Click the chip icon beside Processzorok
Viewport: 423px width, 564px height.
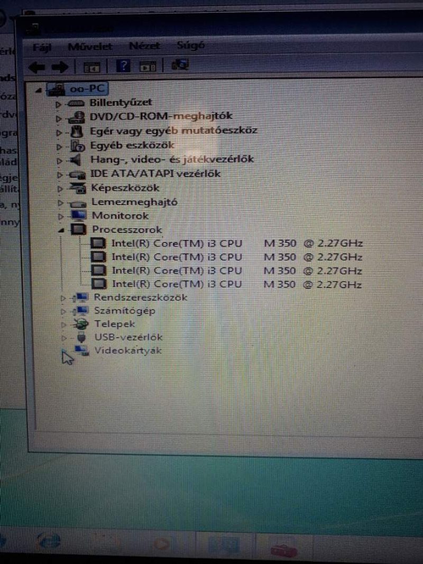79,229
